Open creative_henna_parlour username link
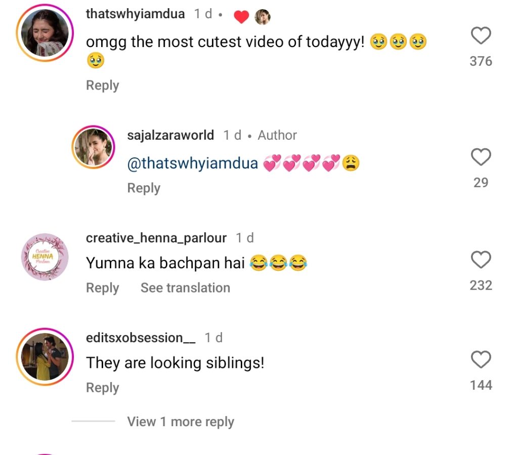This screenshot has height=455, width=518. pyautogui.click(x=156, y=237)
